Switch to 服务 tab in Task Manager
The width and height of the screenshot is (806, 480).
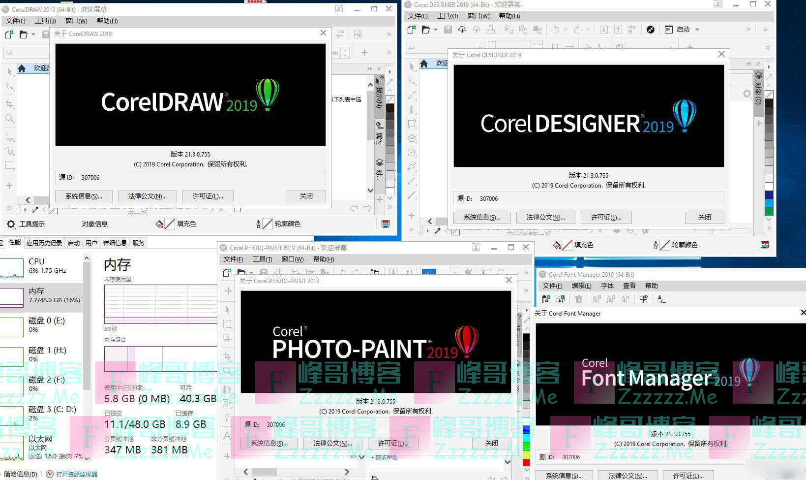pos(139,243)
